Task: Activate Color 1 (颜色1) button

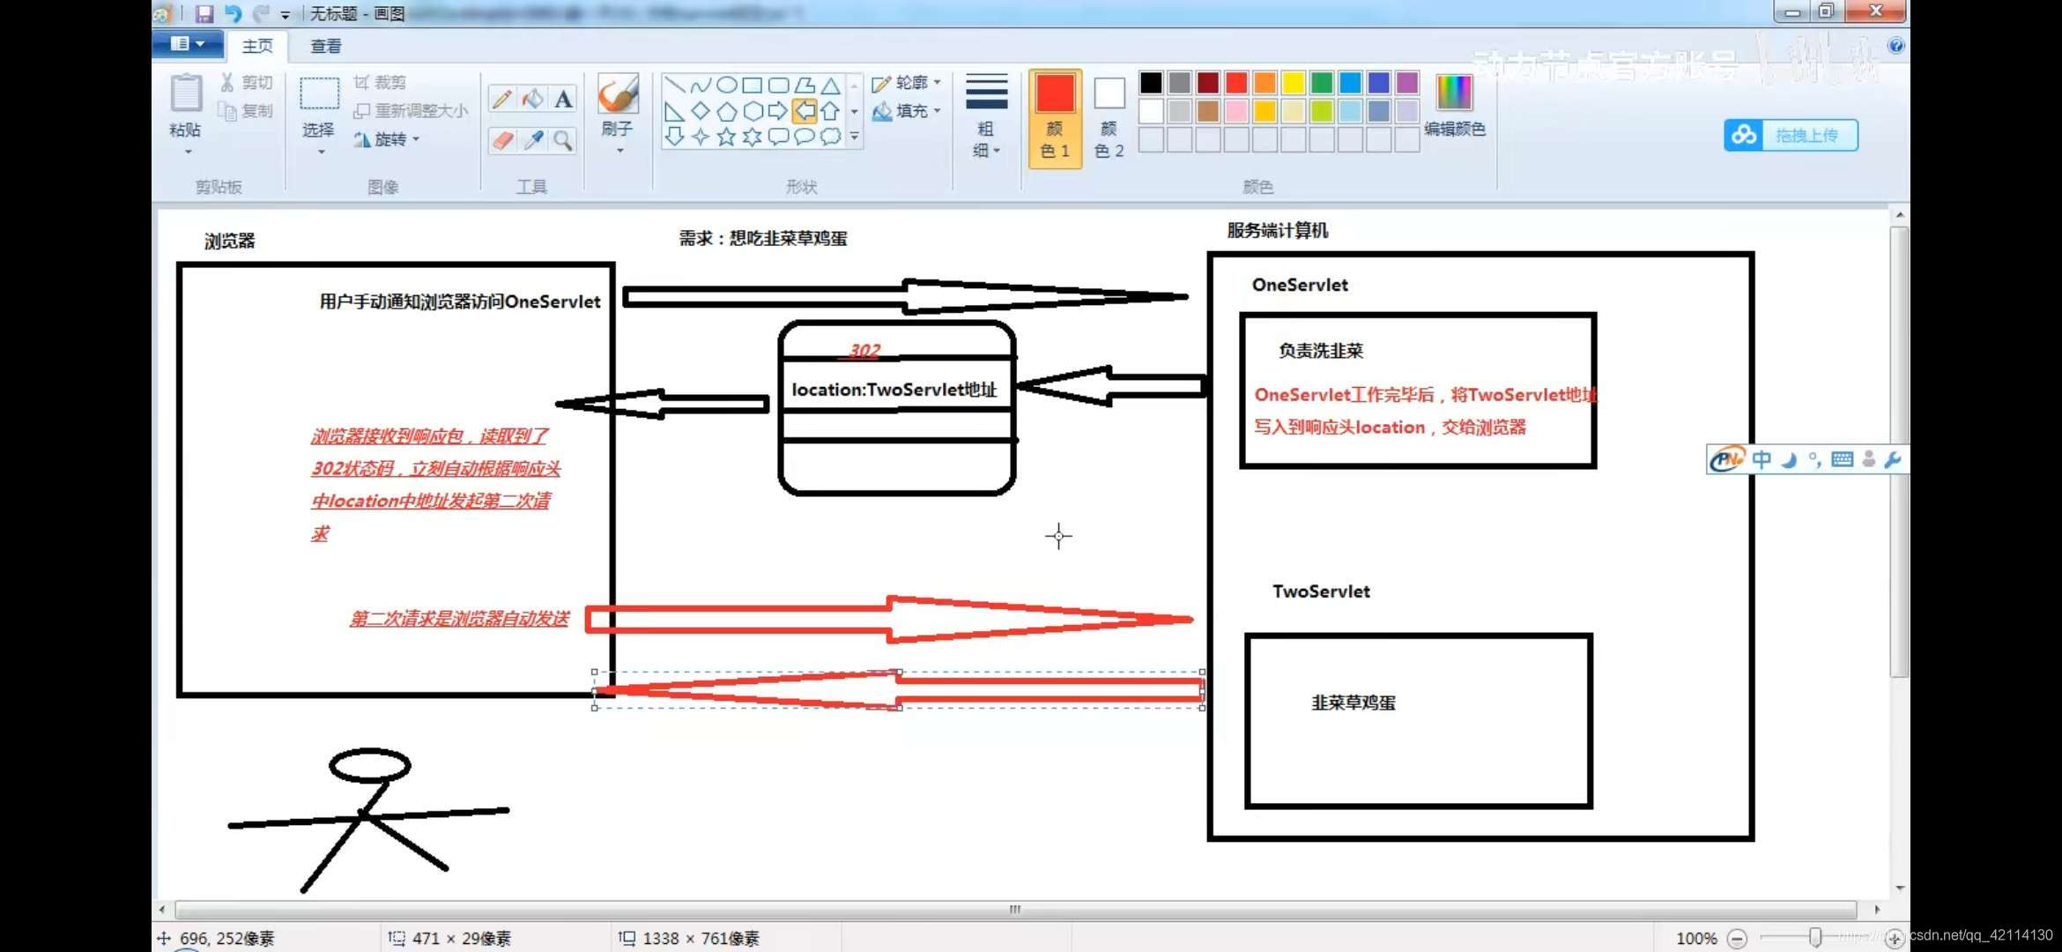Action: click(1054, 117)
